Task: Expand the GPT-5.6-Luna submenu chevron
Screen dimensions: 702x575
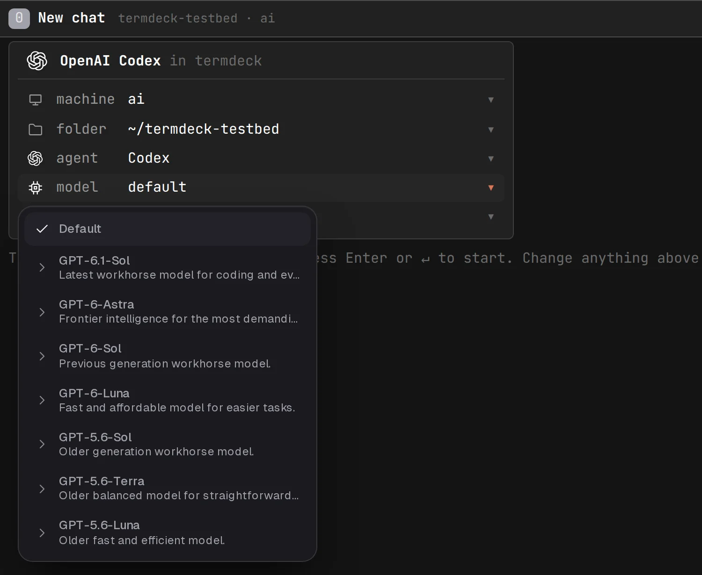Action: (42, 533)
